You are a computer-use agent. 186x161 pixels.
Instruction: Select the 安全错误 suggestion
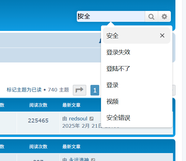[137, 118]
